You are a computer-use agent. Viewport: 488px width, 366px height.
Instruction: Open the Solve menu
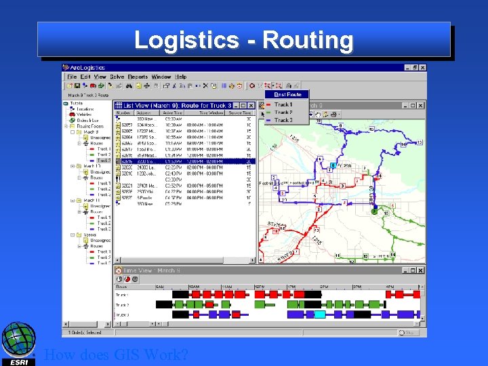pos(117,77)
